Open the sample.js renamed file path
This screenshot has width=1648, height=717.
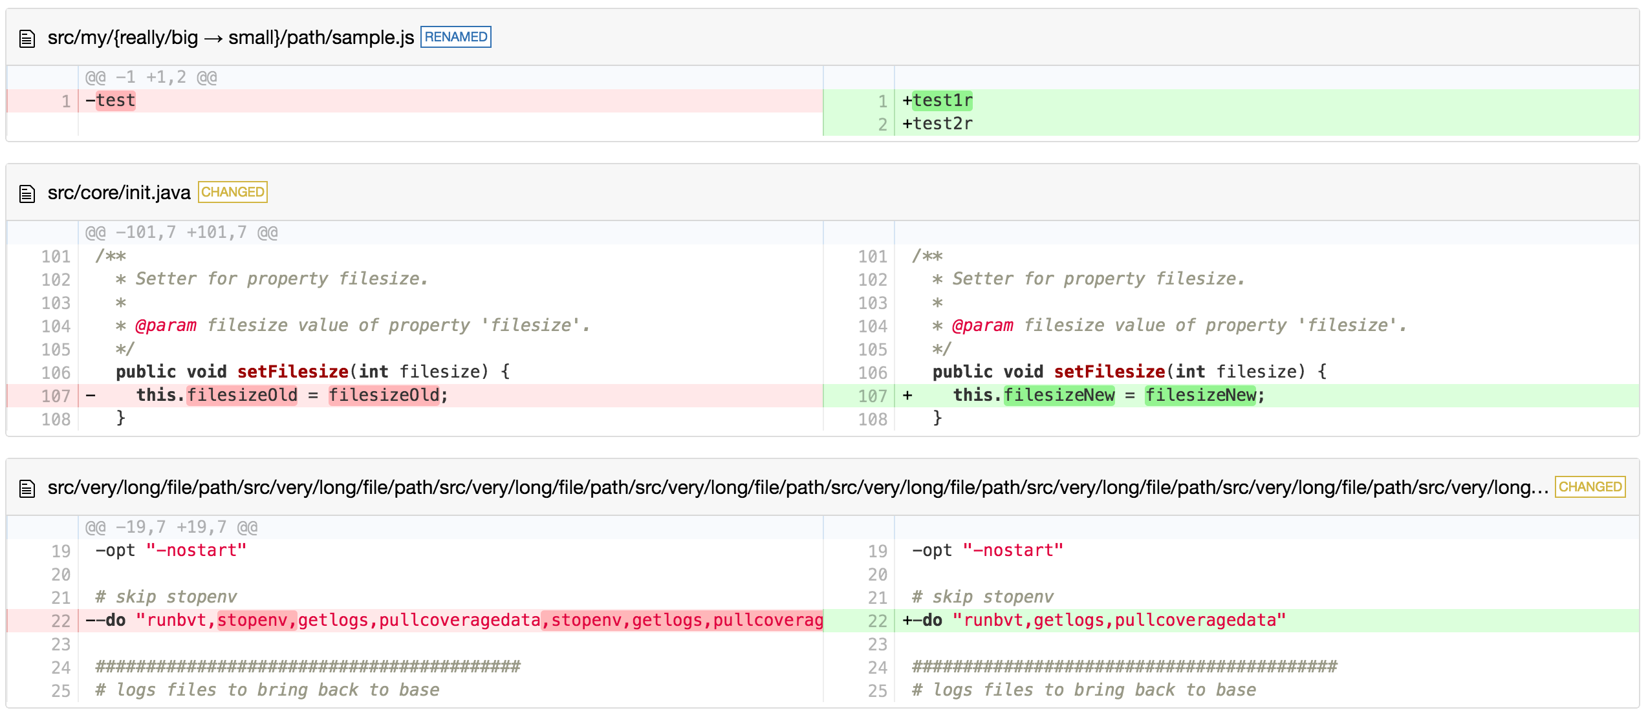(x=230, y=37)
